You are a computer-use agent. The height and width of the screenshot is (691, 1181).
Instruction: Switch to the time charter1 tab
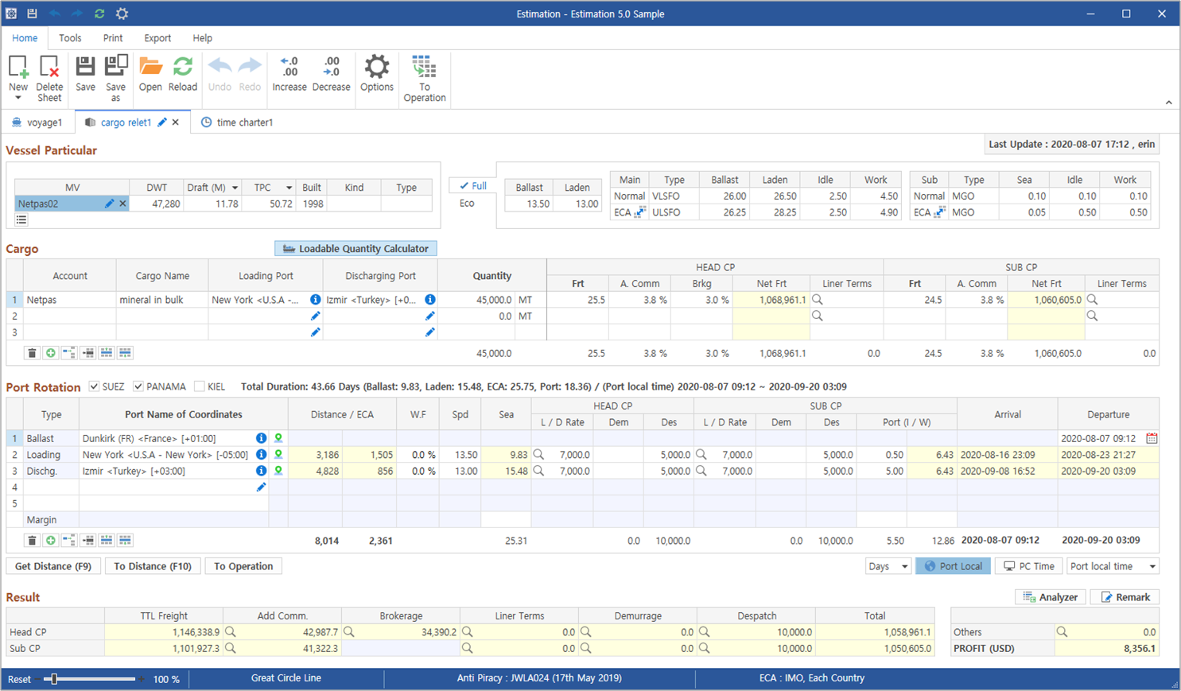pos(237,122)
